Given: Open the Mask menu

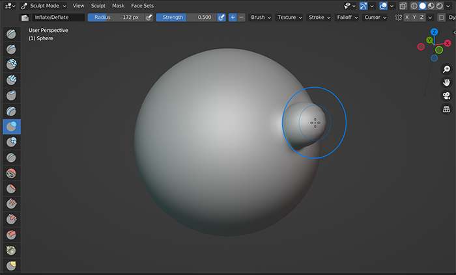Looking at the screenshot, I should coord(118,5).
